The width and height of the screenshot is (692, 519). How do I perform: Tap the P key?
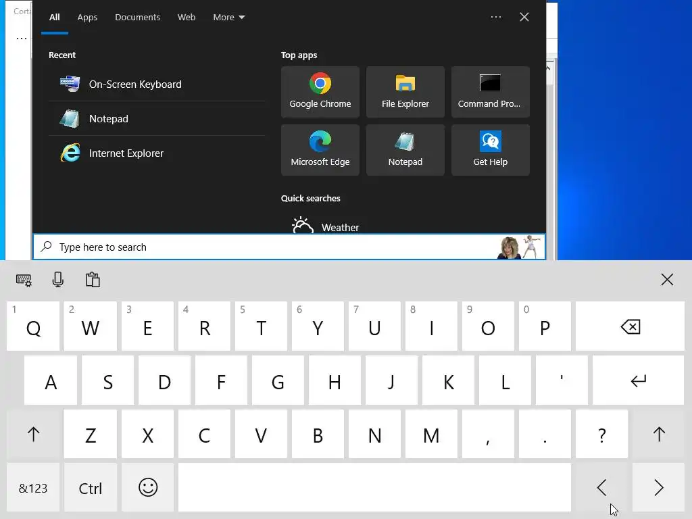pyautogui.click(x=545, y=326)
